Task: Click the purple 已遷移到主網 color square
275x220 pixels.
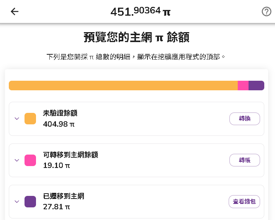Action: (30, 202)
